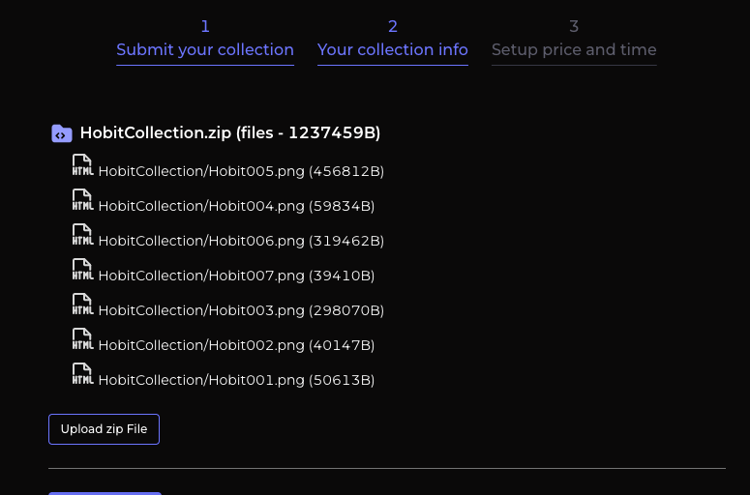Screen dimensions: 750x495
Task: Click the file icon beside Hobit006.png
Action: [82, 236]
